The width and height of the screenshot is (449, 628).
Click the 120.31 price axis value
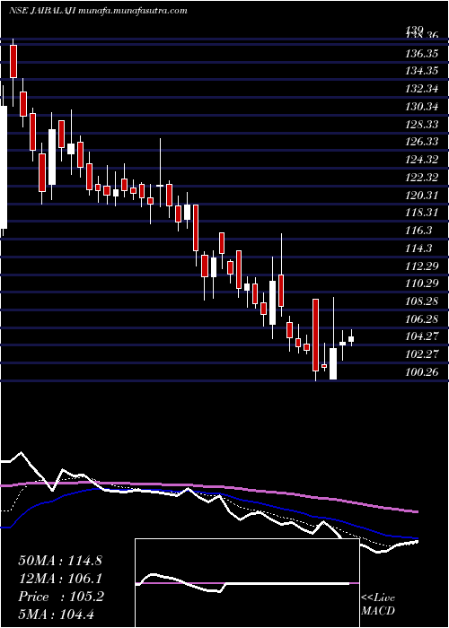click(x=421, y=195)
